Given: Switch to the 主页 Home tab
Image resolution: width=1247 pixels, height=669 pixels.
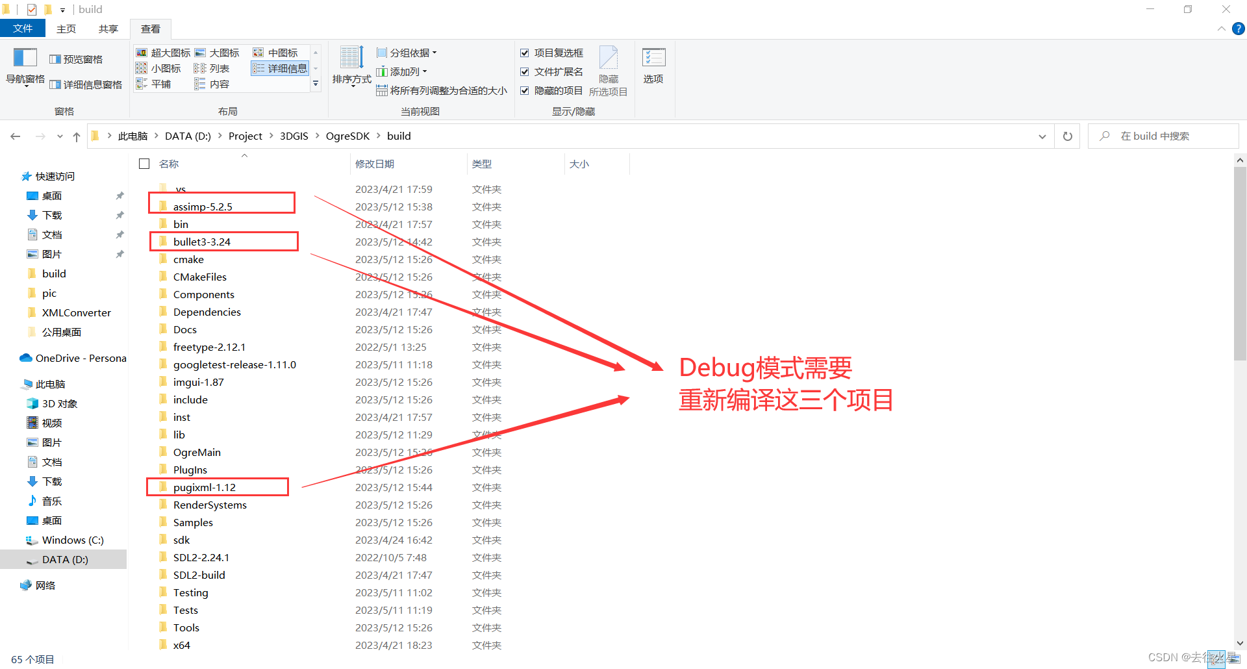Looking at the screenshot, I should (66, 29).
